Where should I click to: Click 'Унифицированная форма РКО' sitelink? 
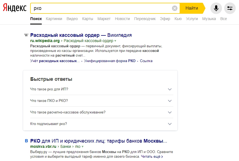pyautogui.click(x=110, y=61)
